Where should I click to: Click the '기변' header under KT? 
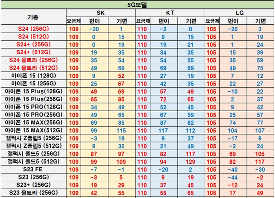coord(191,21)
